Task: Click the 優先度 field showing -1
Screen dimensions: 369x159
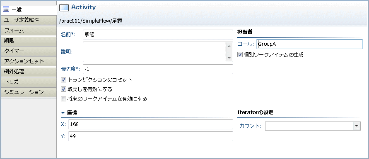Action: [x=158, y=69]
